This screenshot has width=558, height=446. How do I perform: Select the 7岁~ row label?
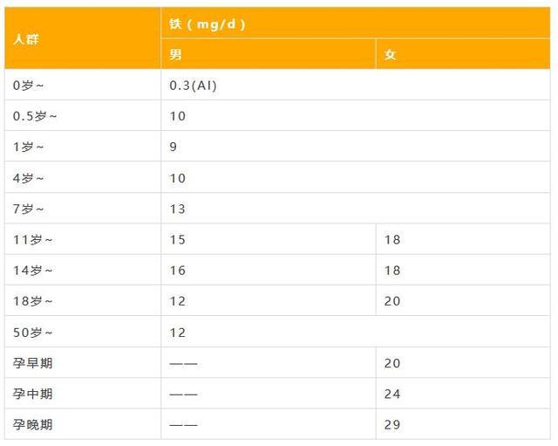click(29, 209)
